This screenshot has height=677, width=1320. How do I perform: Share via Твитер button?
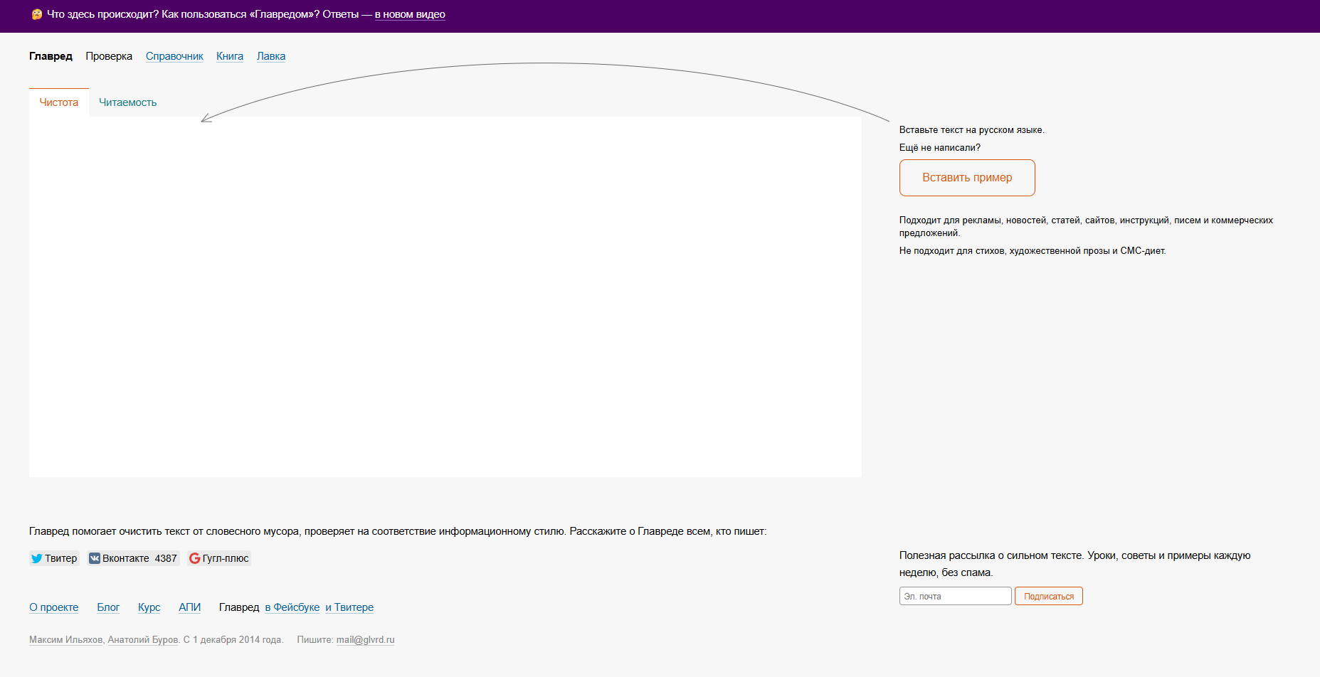tap(54, 558)
